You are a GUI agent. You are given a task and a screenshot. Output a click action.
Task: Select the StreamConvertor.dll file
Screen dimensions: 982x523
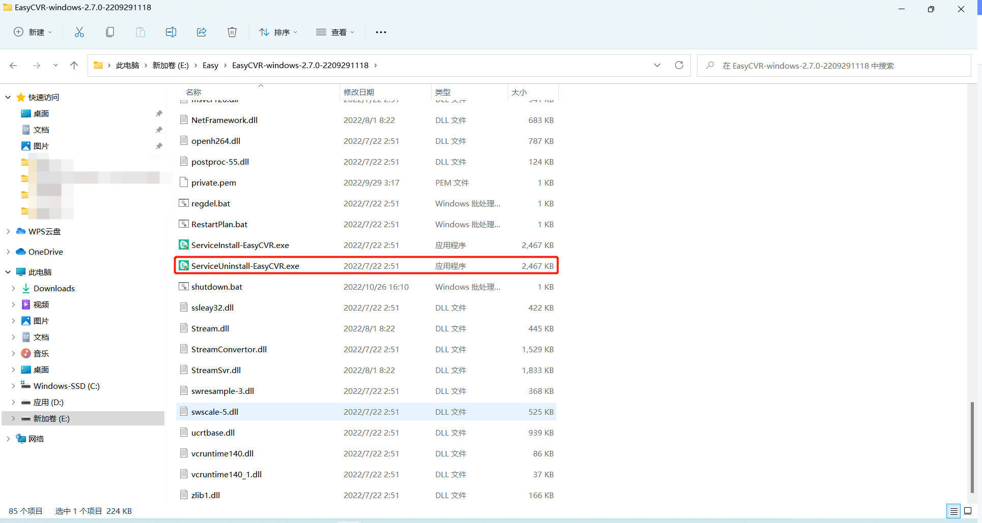366,349
